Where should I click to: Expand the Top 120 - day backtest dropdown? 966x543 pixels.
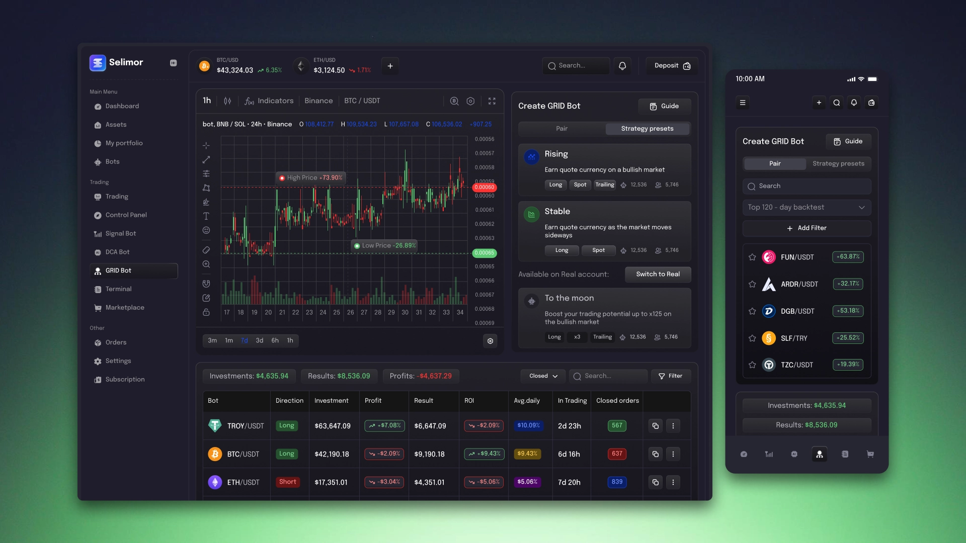806,207
